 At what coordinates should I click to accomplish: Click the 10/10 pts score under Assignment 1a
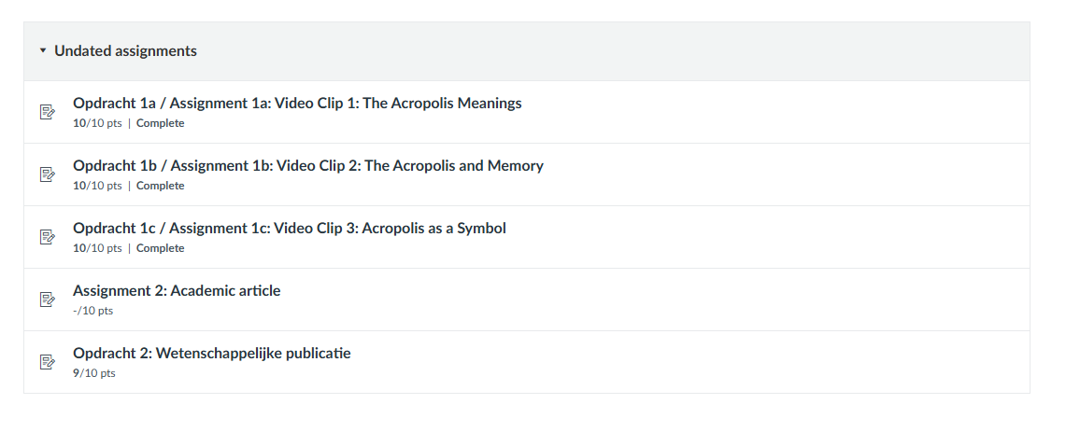click(x=97, y=123)
